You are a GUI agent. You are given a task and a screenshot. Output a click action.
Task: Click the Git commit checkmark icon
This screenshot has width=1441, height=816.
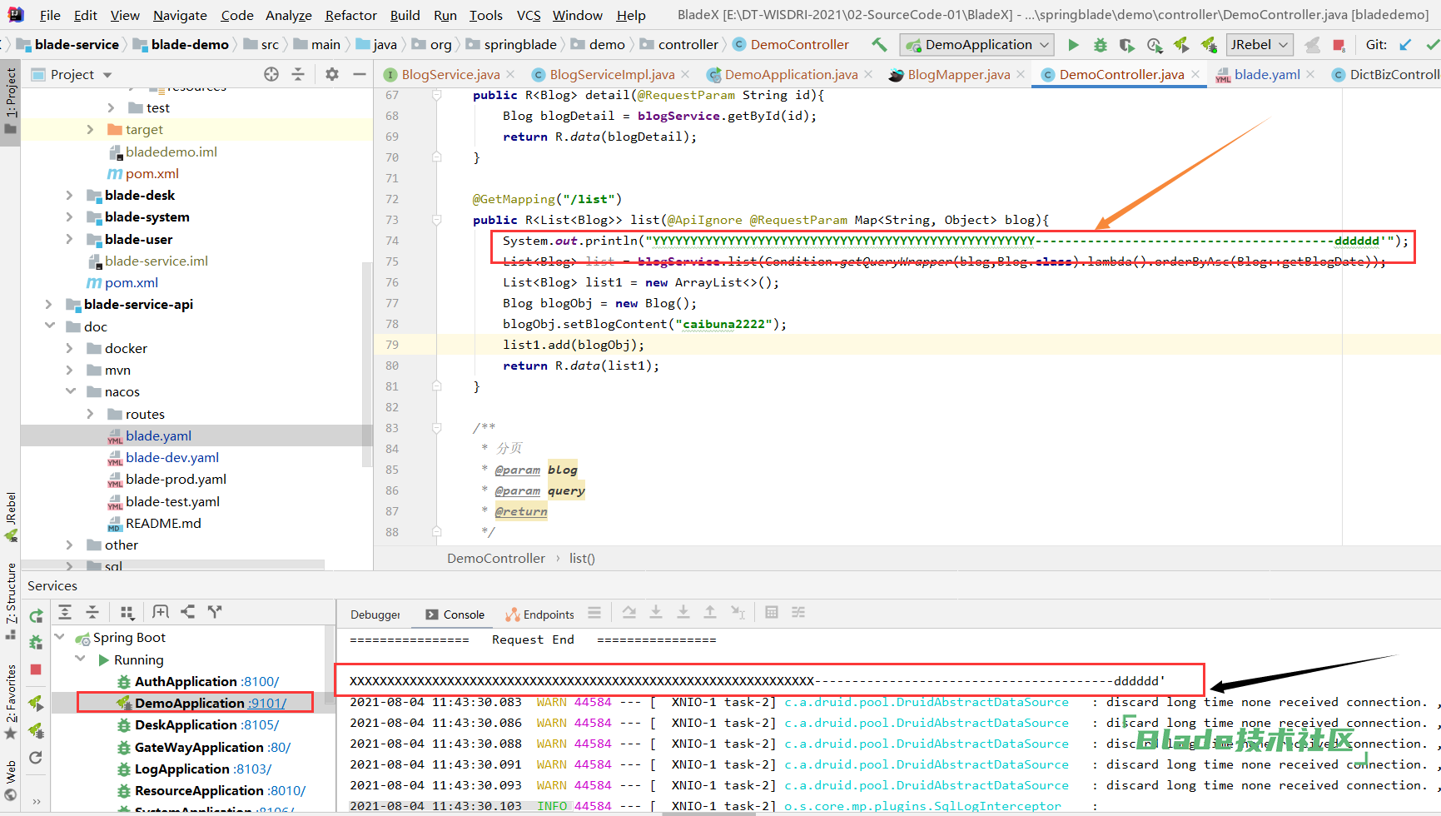[1432, 45]
